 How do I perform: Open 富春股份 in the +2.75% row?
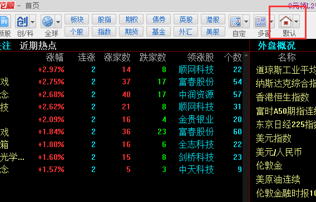(196, 82)
